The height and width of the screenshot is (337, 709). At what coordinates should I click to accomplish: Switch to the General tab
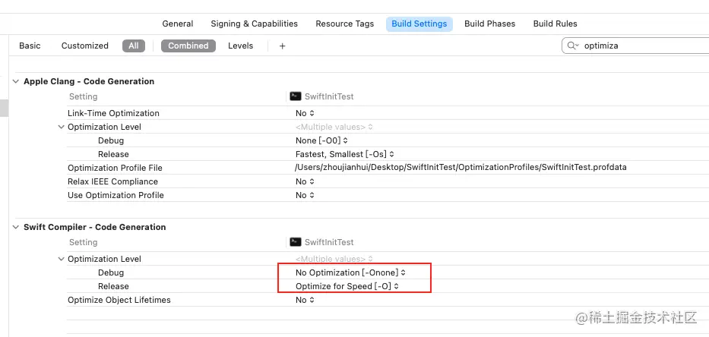click(178, 24)
